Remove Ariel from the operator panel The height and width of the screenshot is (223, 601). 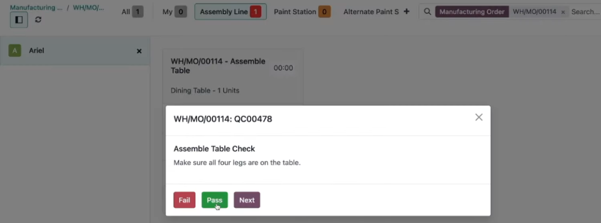click(139, 51)
